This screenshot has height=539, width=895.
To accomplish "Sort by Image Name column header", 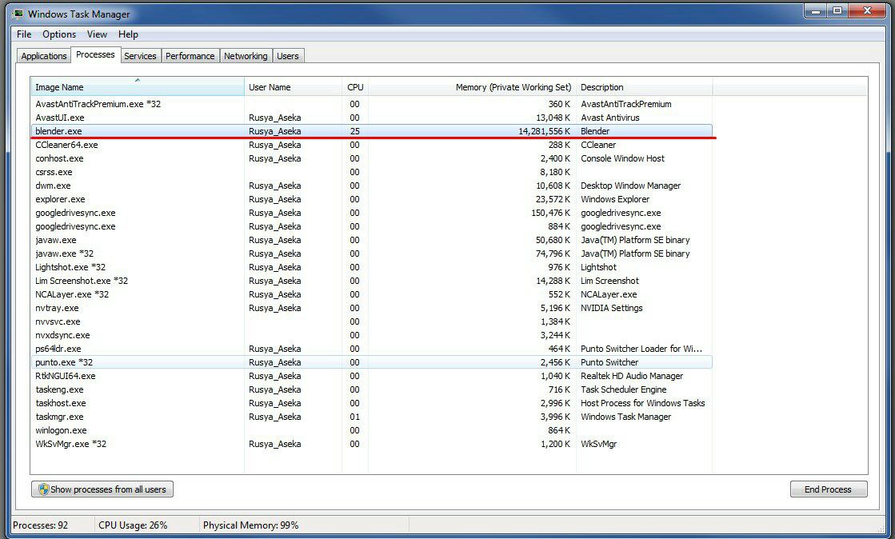I will pos(138,87).
